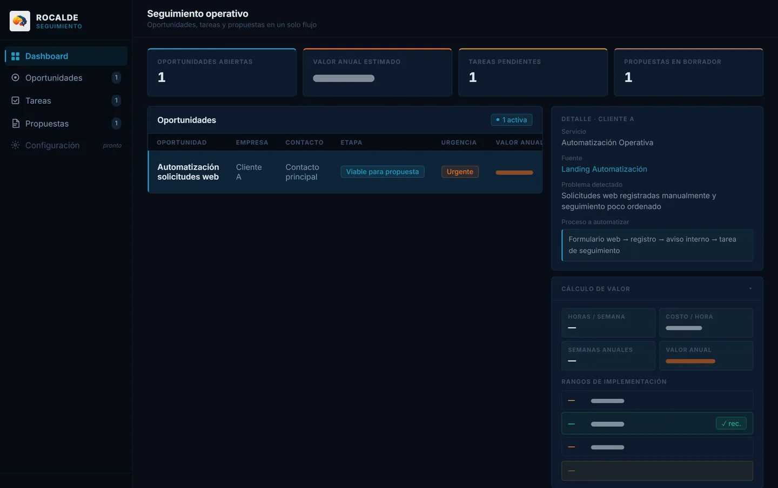778x488 pixels.
Task: Open the Valor anual estimado summary card
Action: coord(378,72)
